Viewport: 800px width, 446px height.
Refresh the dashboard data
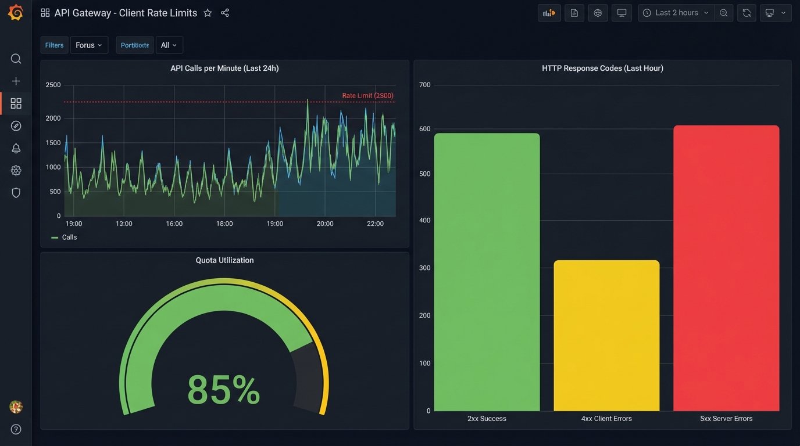click(747, 12)
